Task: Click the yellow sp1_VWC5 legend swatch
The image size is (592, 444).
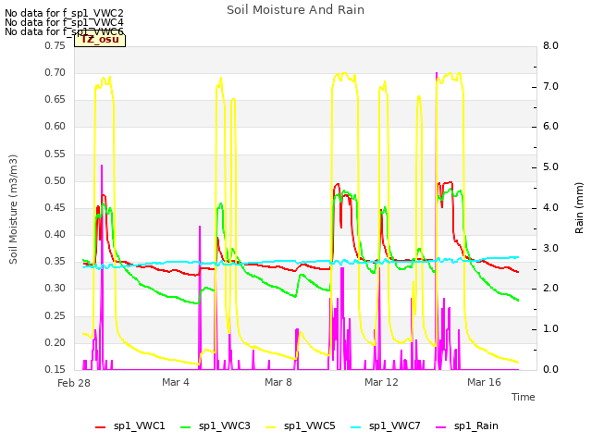Action: pos(270,427)
